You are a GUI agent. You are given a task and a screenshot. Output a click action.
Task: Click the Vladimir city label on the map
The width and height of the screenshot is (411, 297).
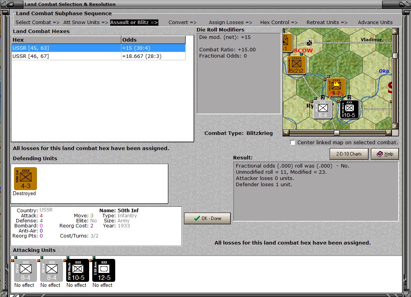tap(371, 40)
